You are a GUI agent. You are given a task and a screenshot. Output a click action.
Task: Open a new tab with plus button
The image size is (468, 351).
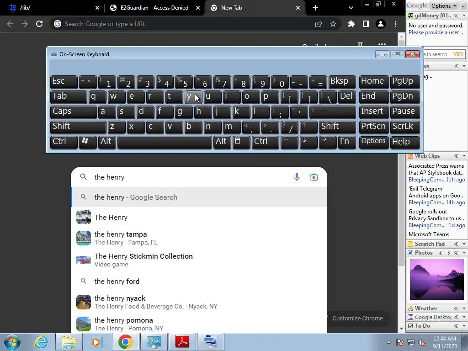(315, 8)
